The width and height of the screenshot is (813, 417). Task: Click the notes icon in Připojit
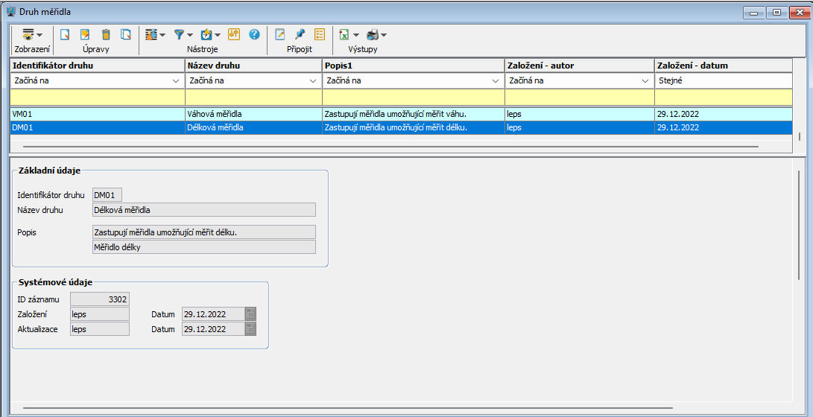tap(280, 34)
